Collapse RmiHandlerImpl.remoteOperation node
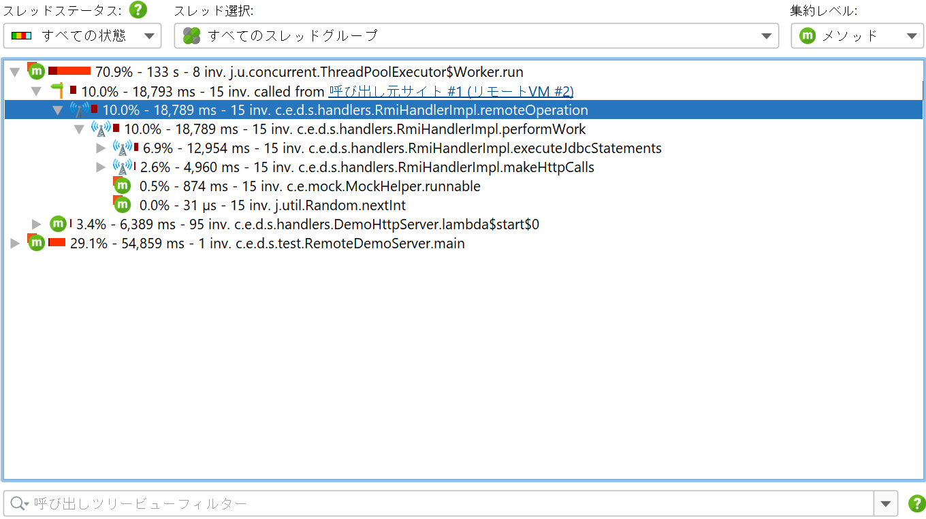The width and height of the screenshot is (926, 519). click(58, 110)
